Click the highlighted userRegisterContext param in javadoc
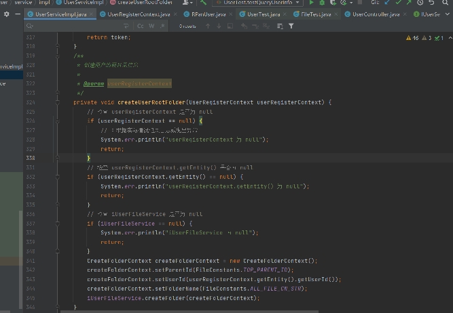 [x=139, y=83]
